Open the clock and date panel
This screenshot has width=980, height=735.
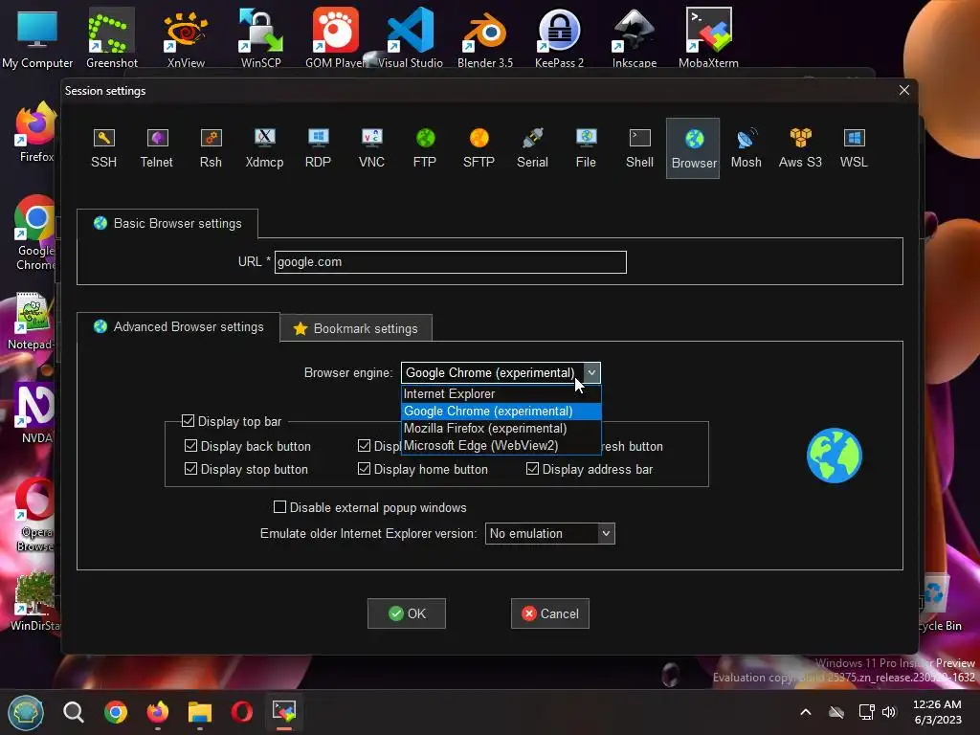(x=938, y=712)
